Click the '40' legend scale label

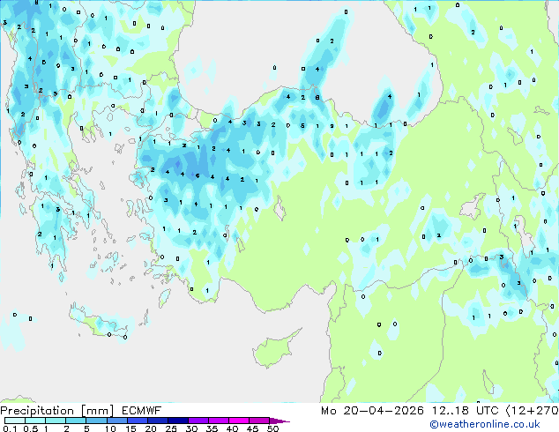pyautogui.click(x=232, y=428)
